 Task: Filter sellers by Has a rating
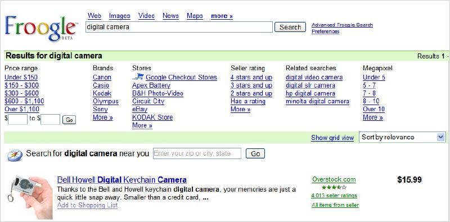click(248, 101)
